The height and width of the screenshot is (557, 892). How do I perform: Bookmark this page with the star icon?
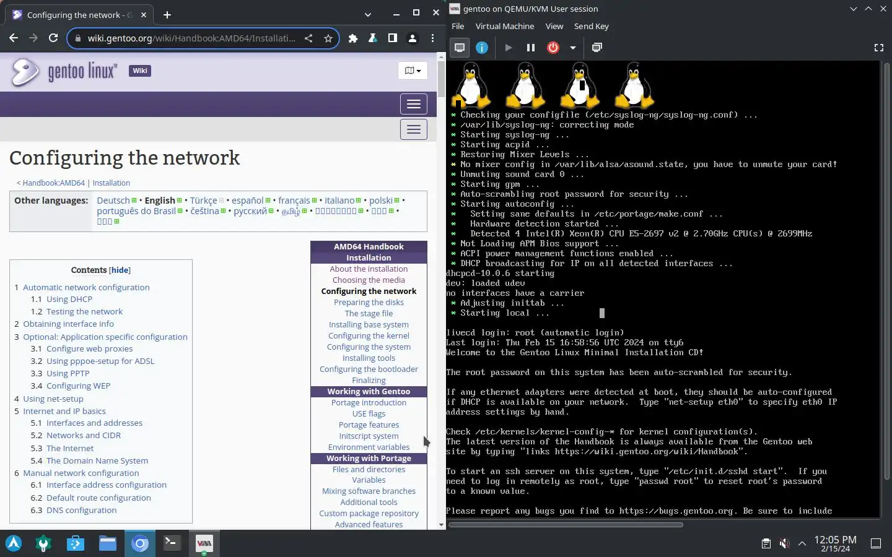pos(328,38)
